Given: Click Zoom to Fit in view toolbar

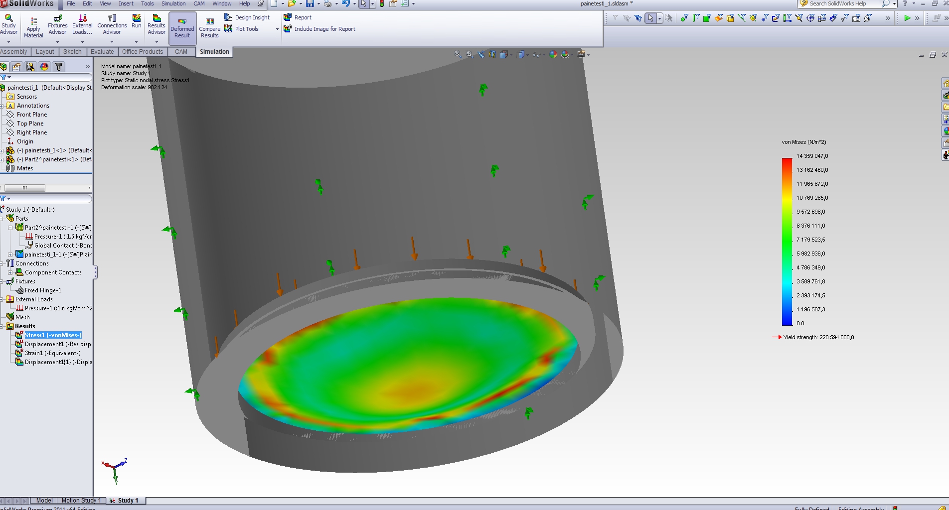Looking at the screenshot, I should 458,54.
